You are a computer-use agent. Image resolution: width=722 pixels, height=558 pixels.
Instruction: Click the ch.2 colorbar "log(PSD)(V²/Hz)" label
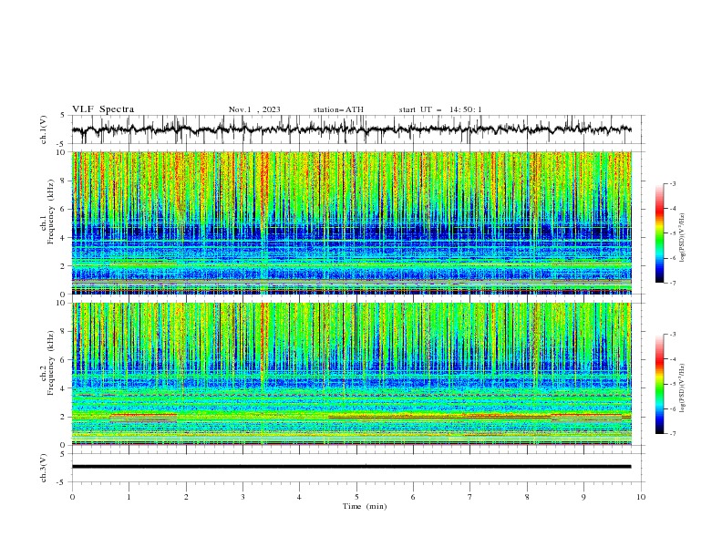(x=682, y=387)
